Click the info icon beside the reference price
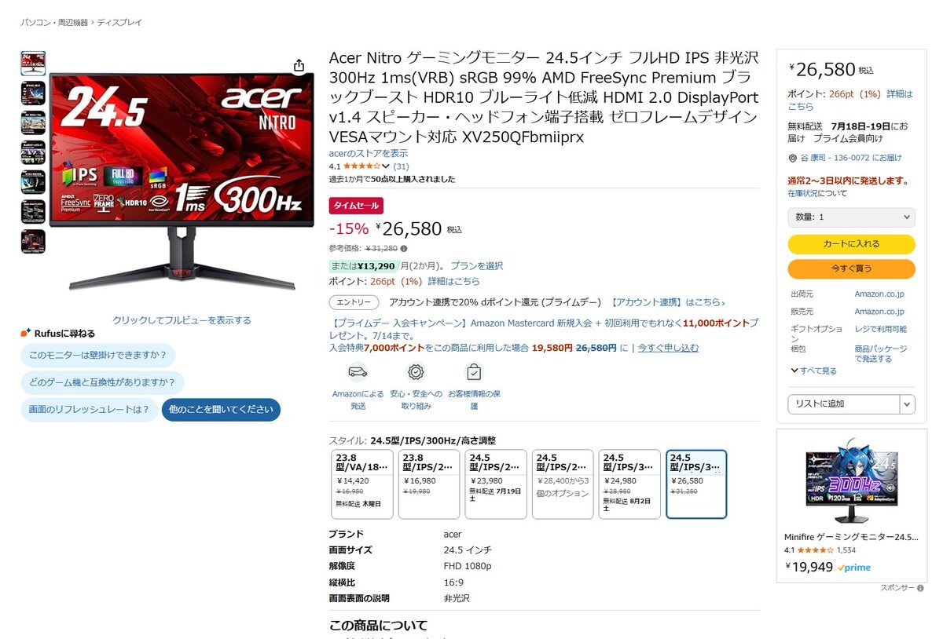943x639 pixels. point(404,248)
